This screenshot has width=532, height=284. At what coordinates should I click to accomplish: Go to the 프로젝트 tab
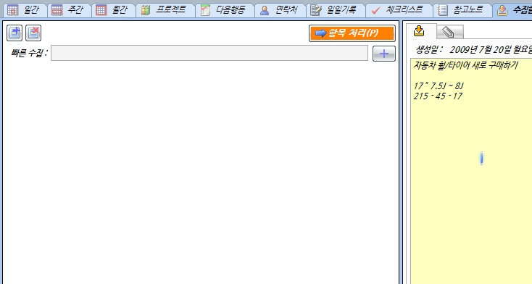click(165, 10)
